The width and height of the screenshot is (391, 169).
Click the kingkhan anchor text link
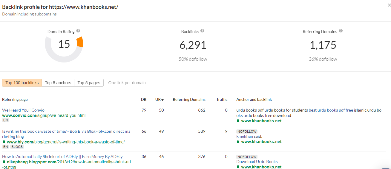click(245, 136)
